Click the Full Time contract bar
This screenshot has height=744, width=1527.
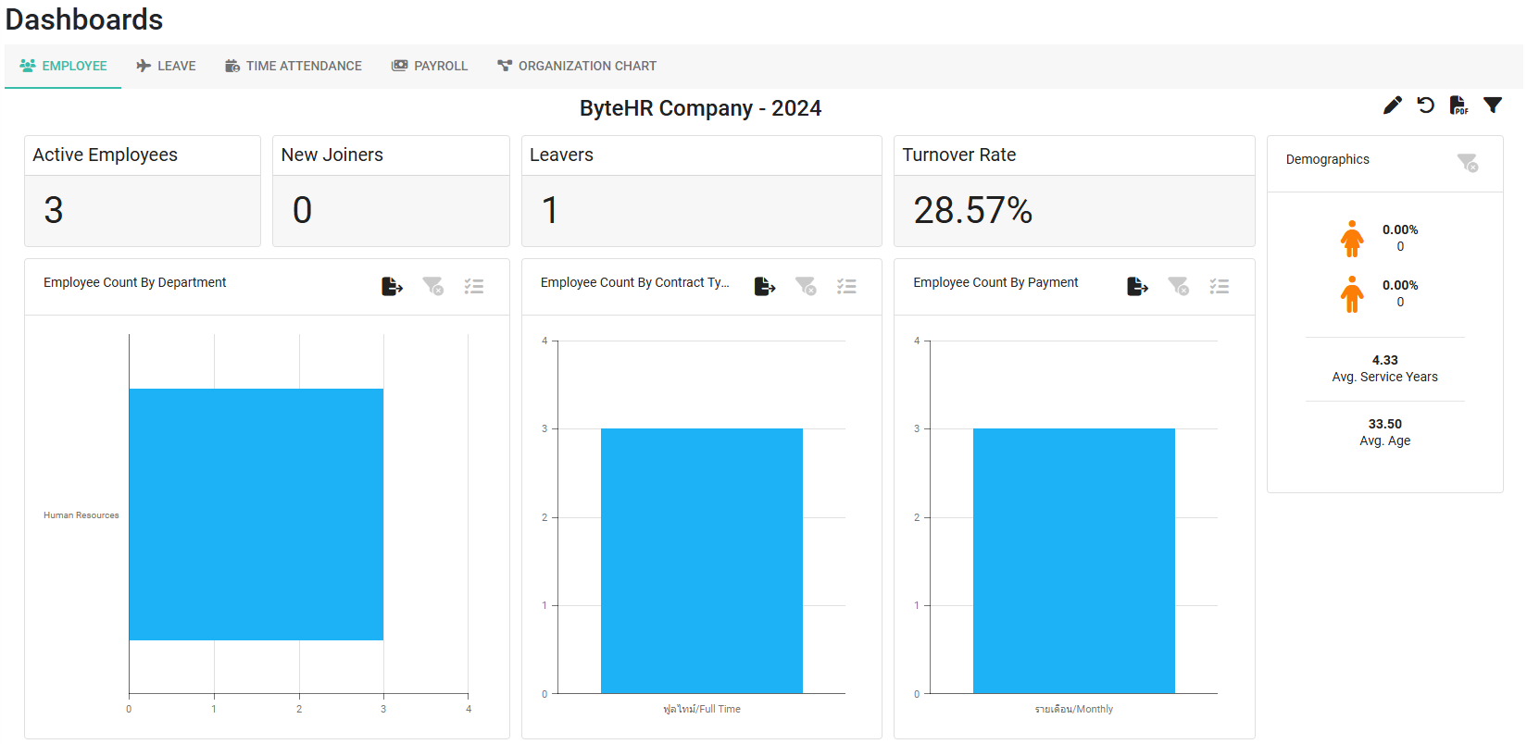[702, 561]
